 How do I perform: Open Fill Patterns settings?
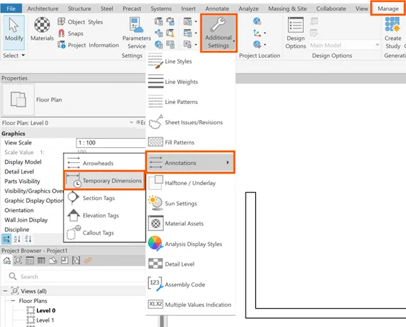[x=191, y=143]
